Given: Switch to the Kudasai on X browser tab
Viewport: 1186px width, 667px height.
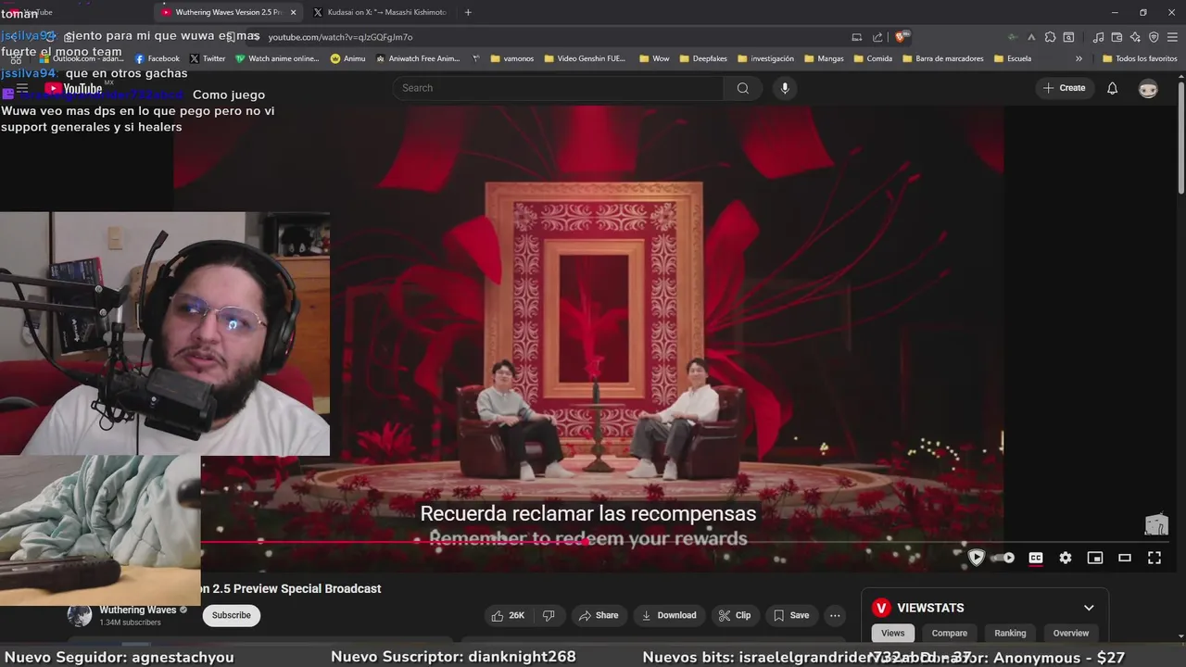Looking at the screenshot, I should point(379,12).
